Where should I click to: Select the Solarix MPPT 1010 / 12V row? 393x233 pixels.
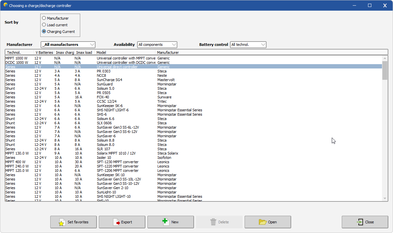pos(193,153)
